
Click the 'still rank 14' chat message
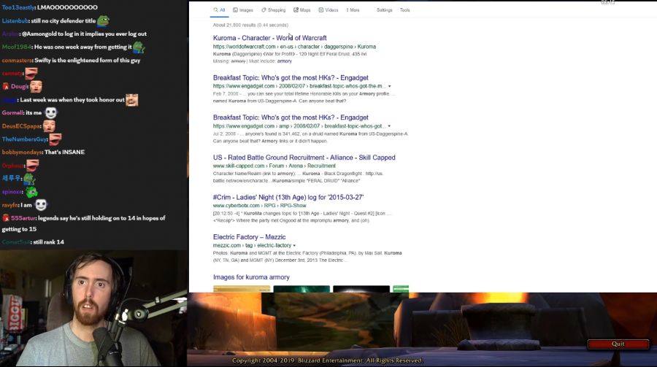click(x=49, y=242)
